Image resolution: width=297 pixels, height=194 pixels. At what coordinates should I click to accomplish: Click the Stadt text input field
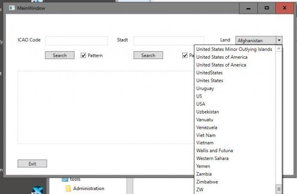click(169, 41)
